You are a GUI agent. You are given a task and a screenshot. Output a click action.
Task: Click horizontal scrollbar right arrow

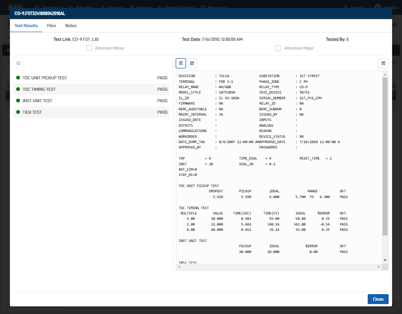pyautogui.click(x=379, y=267)
